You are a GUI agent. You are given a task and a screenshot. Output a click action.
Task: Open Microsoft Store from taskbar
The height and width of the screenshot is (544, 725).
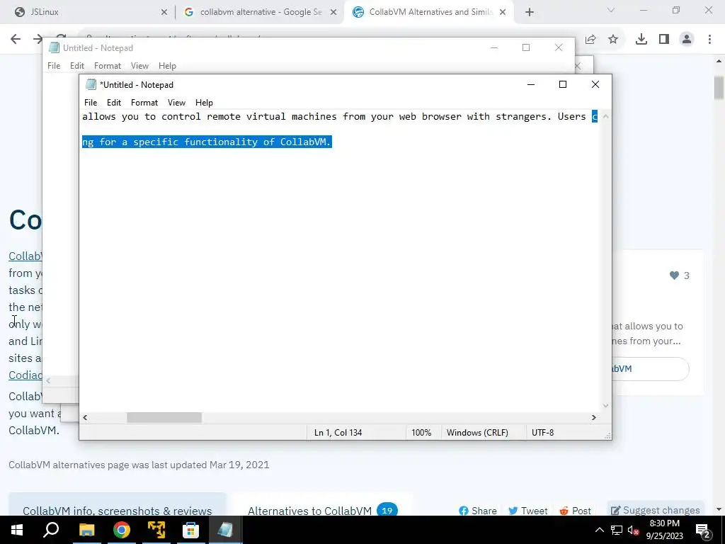pos(190,530)
